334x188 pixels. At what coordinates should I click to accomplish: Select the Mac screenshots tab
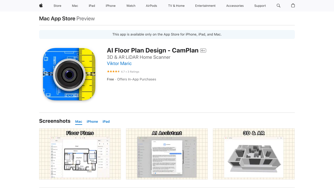pos(79,122)
